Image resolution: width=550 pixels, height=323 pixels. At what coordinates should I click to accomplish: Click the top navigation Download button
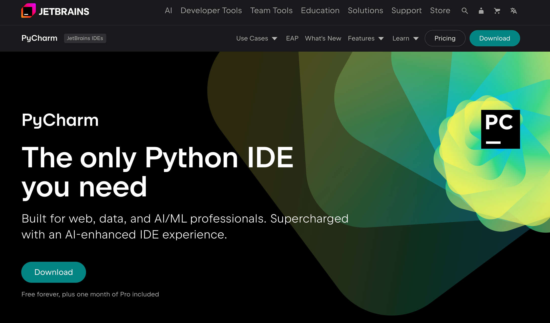pos(494,38)
